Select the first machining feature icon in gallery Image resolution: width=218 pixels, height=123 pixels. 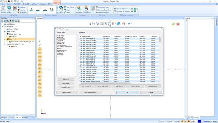tap(31, 9)
